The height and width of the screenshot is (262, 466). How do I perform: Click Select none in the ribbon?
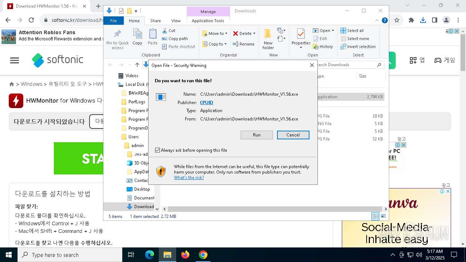pyautogui.click(x=355, y=39)
